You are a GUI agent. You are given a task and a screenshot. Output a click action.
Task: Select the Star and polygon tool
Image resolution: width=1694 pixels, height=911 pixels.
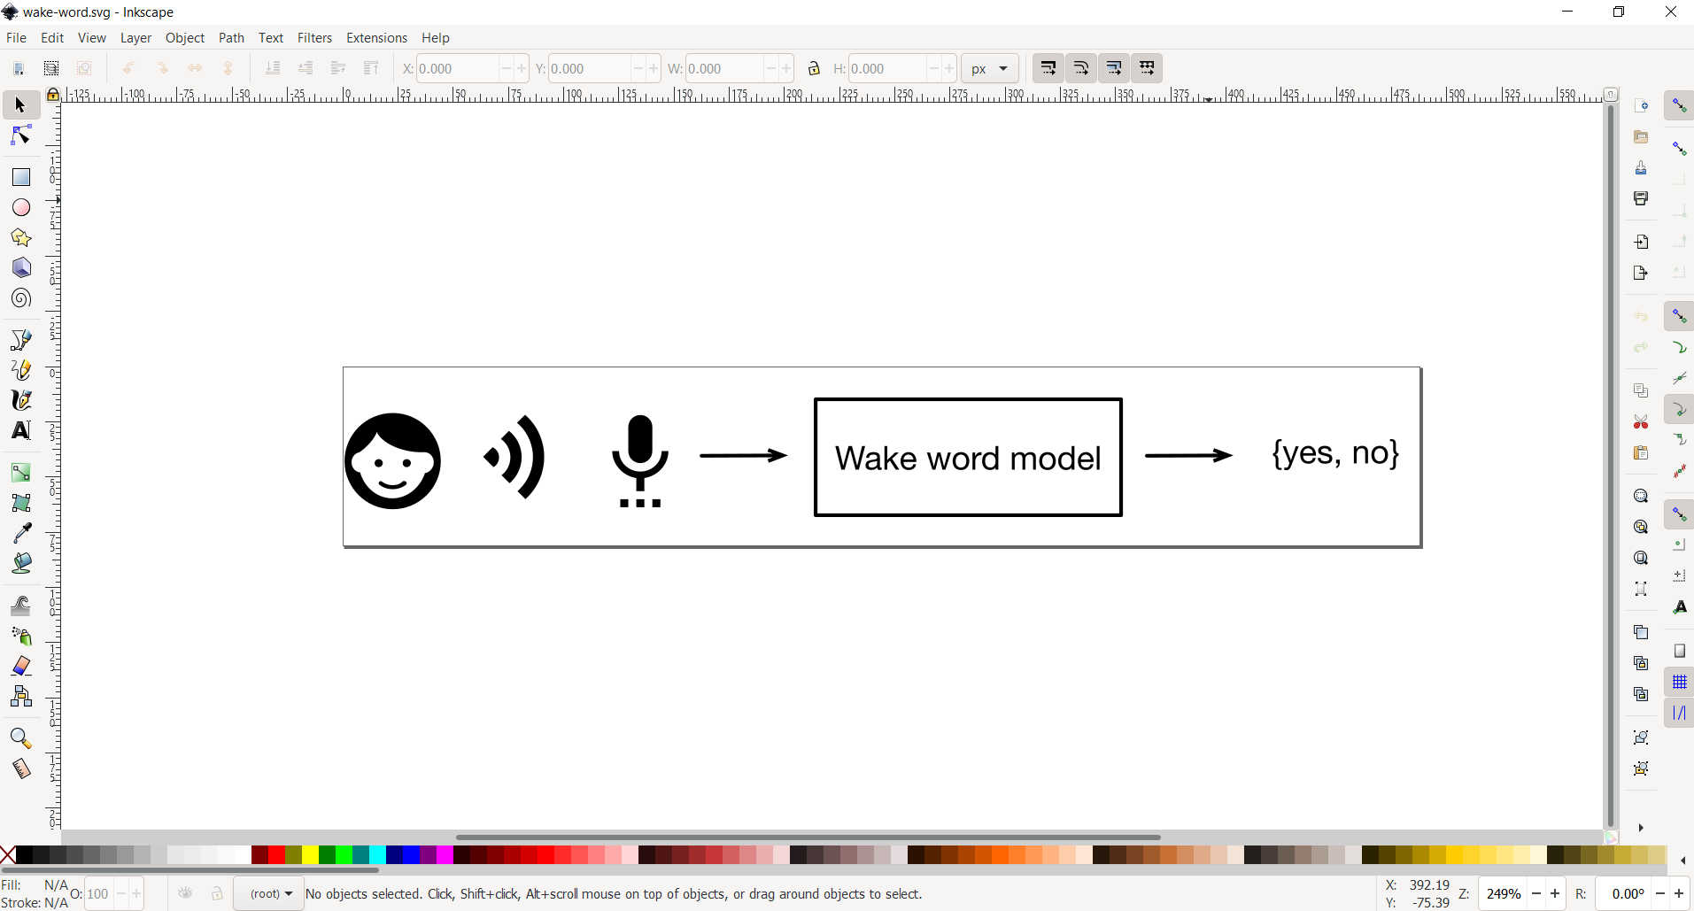click(20, 237)
